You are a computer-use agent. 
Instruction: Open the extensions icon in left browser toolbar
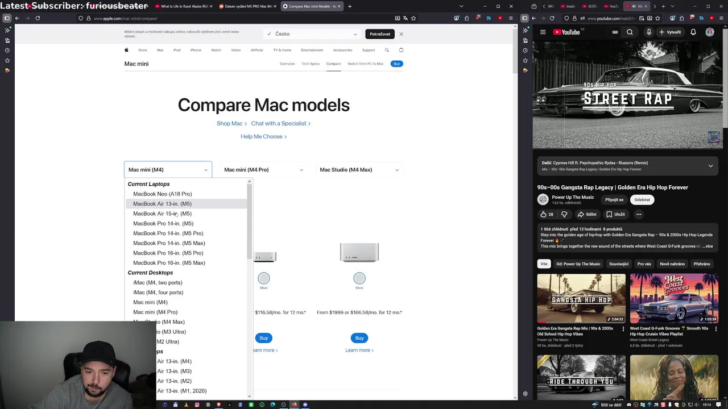click(467, 18)
